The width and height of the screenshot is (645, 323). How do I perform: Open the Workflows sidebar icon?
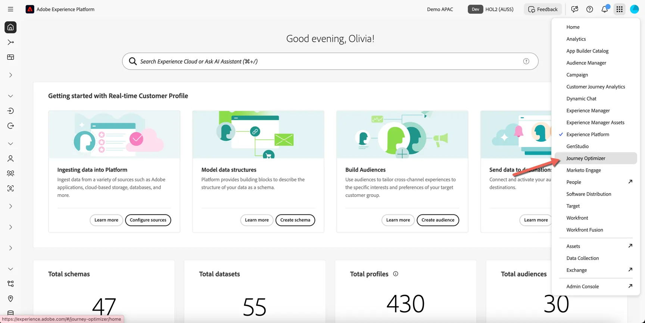[10, 42]
